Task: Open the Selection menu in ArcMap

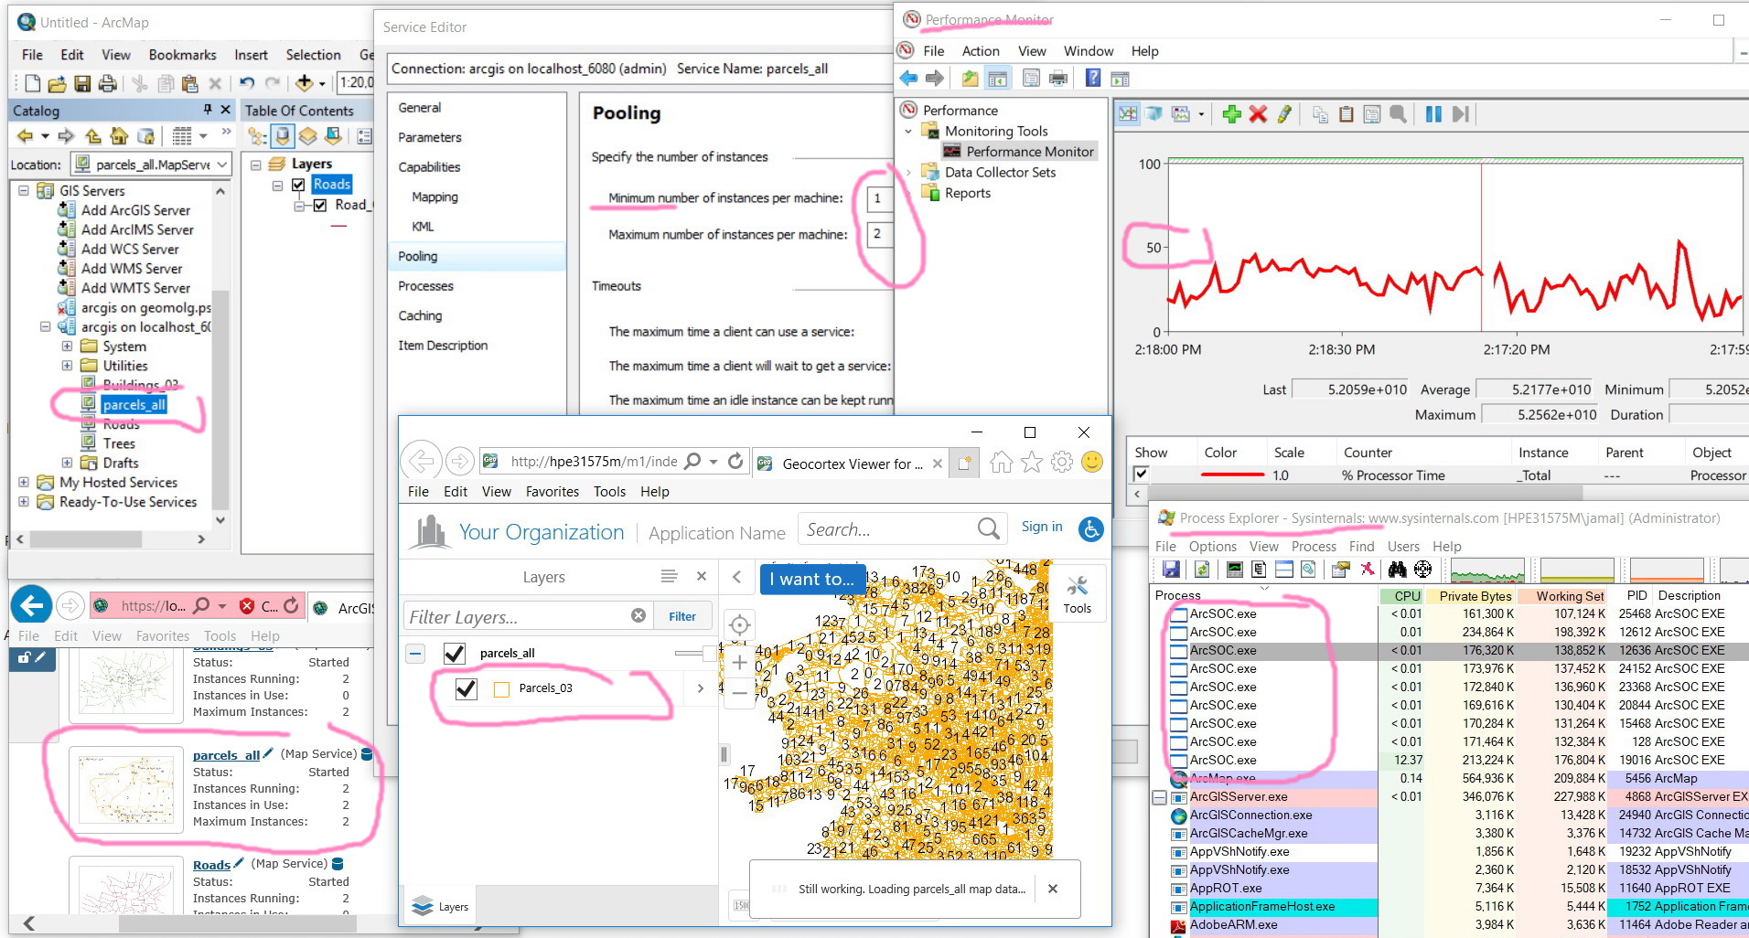Action: (313, 55)
